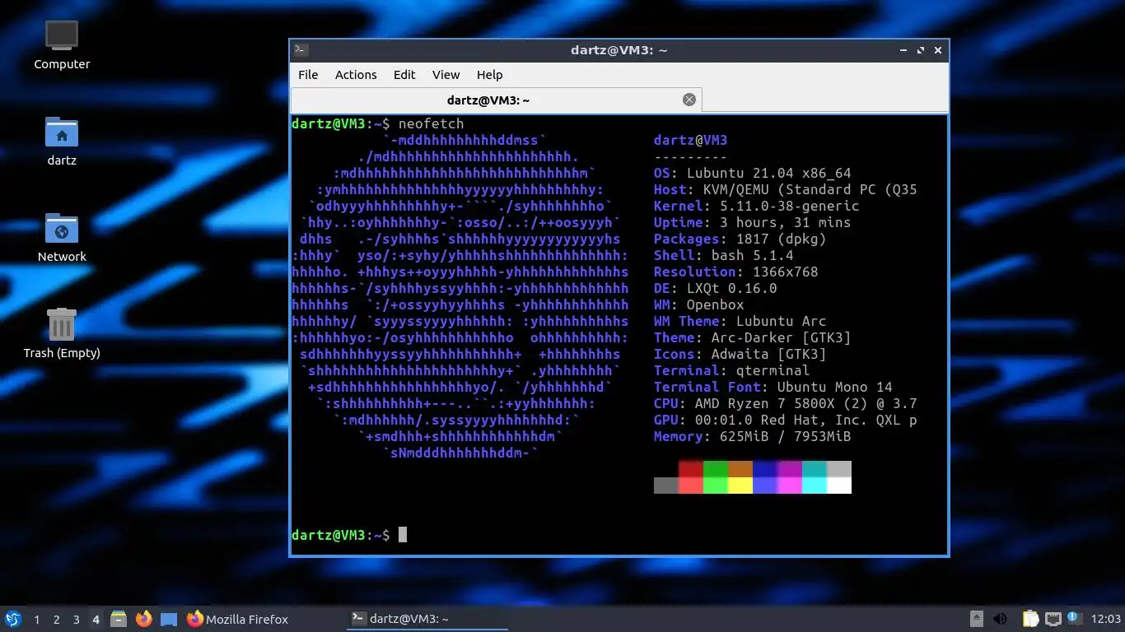
Task: Close the dartz@VM3: ~ terminal tab
Action: (x=689, y=100)
